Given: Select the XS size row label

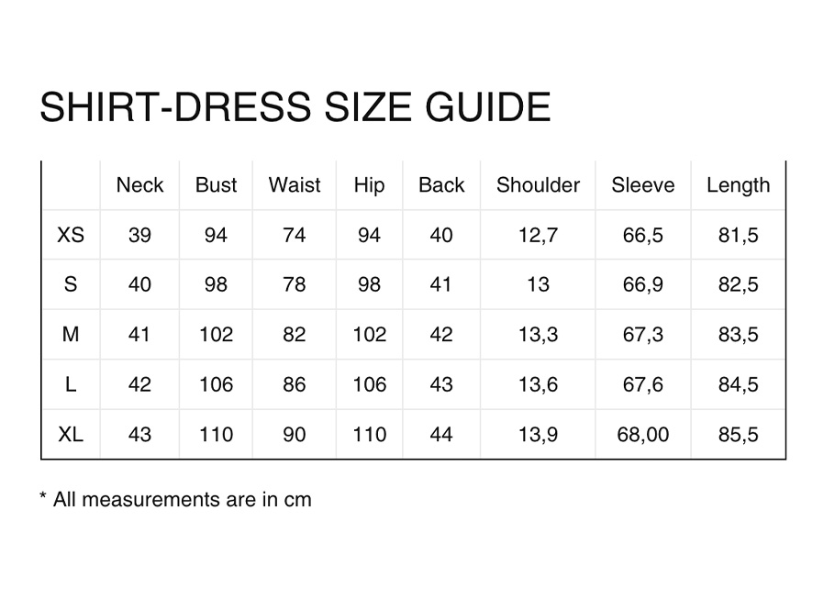Looking at the screenshot, I should click(71, 235).
